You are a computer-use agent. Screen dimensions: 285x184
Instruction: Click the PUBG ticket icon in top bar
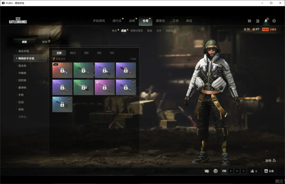[250, 21]
